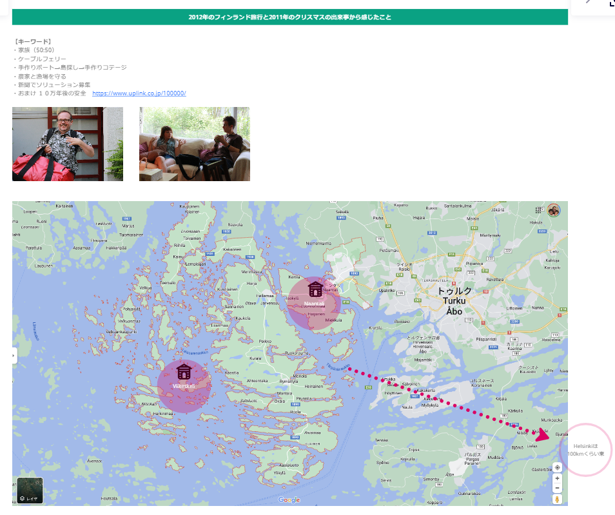Open the uplink.co.jp/100000 link
Viewport: 615px width, 515px height.
point(139,93)
